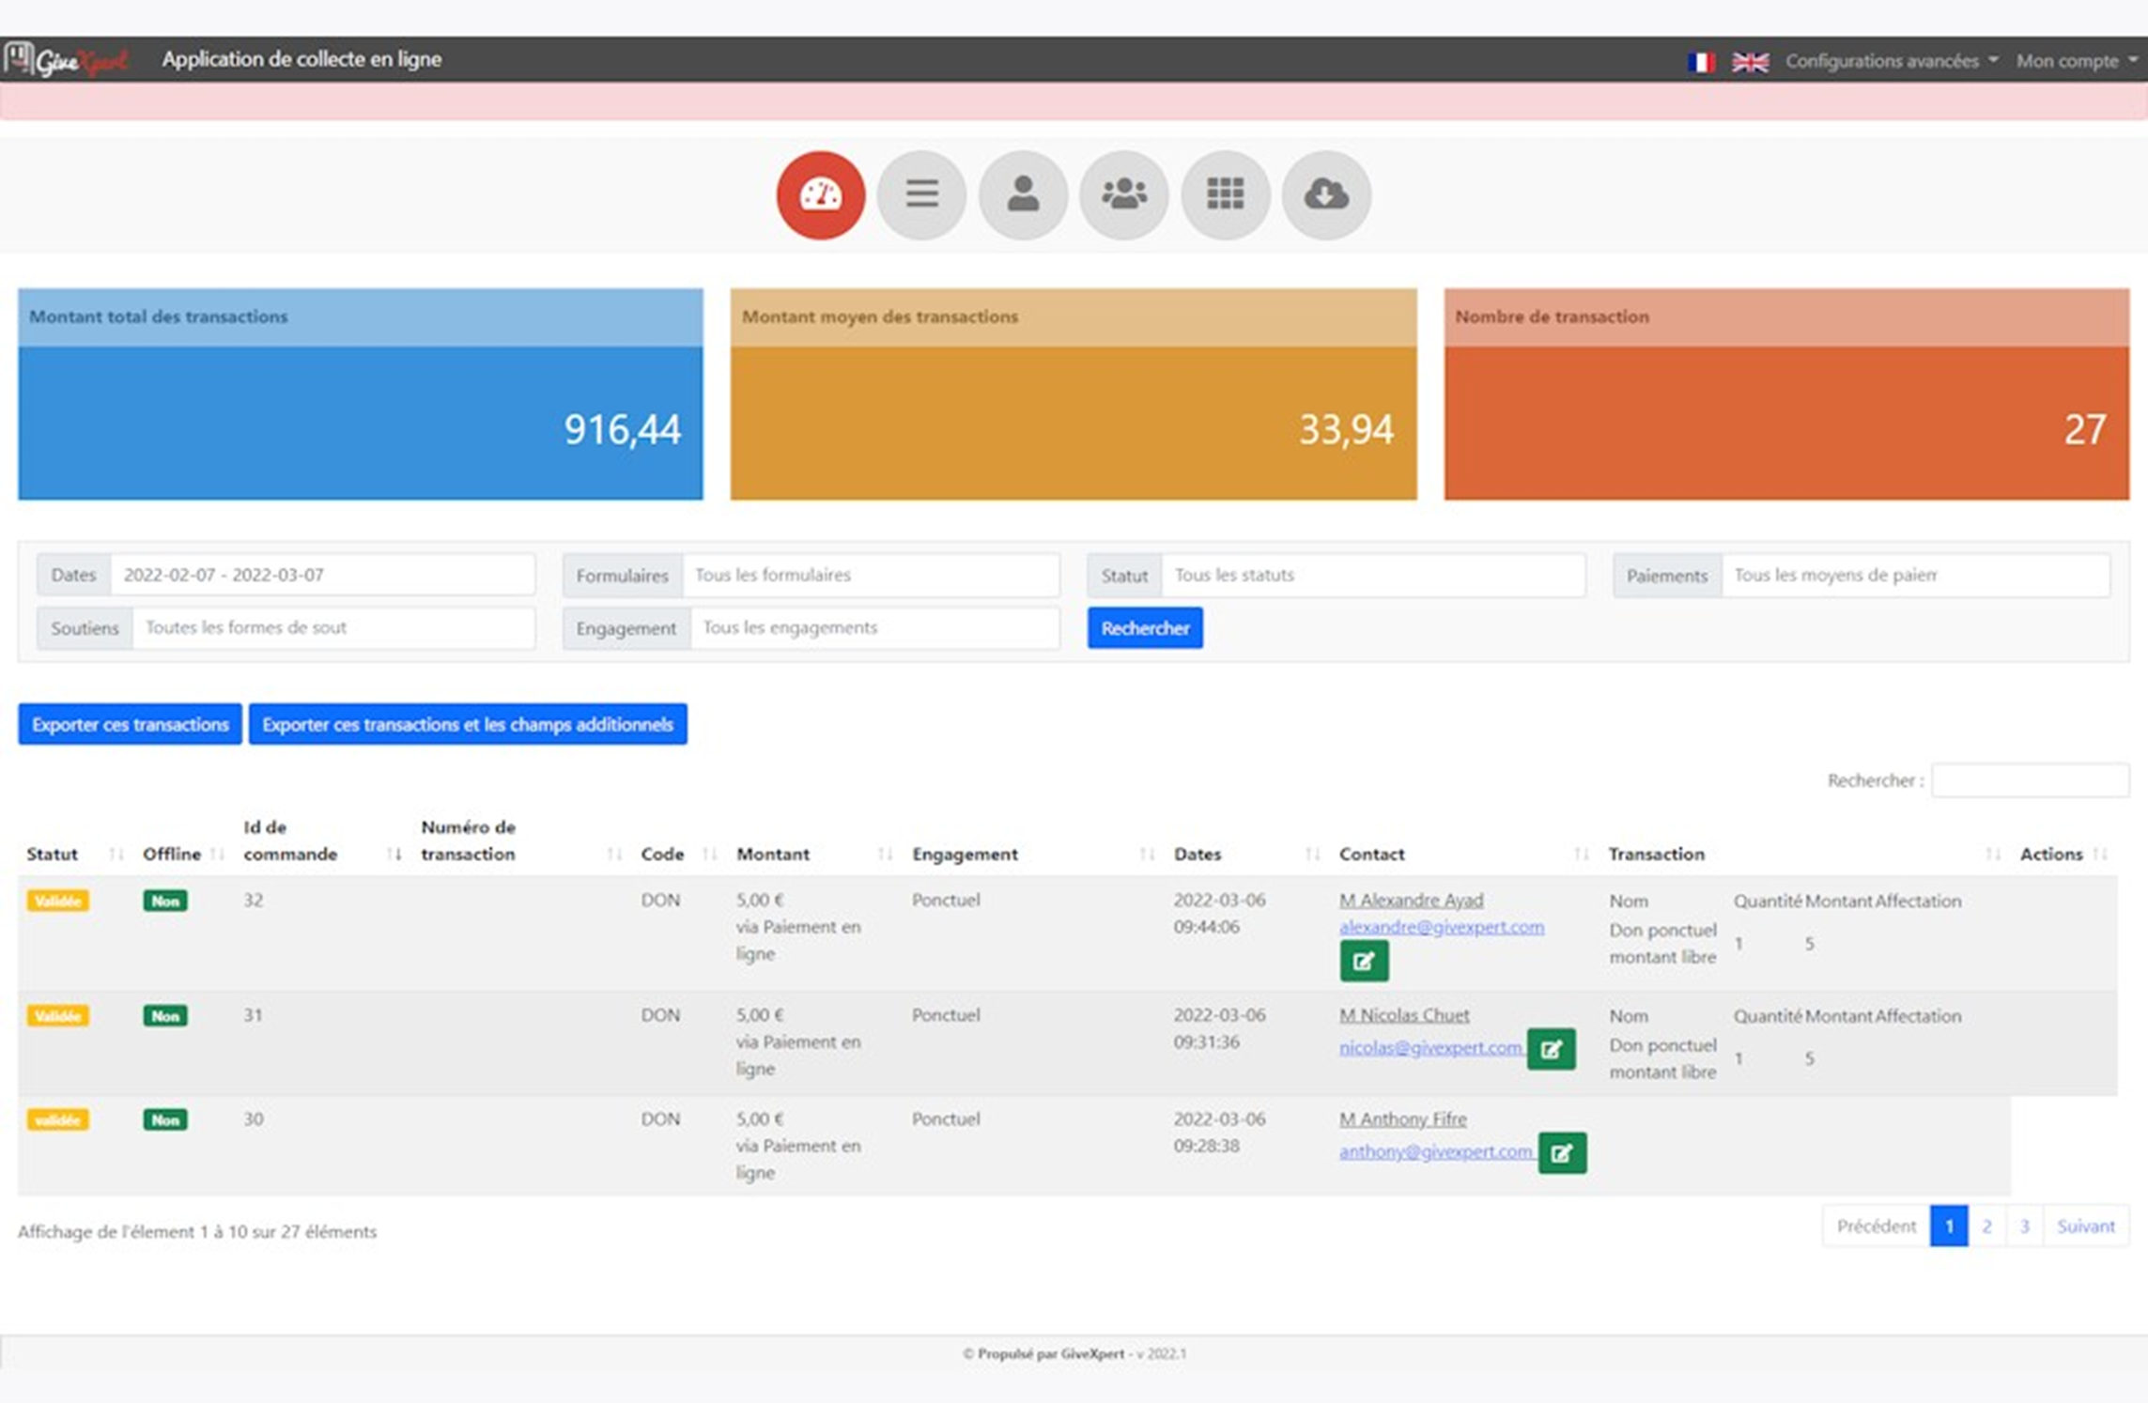This screenshot has width=2148, height=1403.
Task: Open contact M Anthony Fifre
Action: click(1402, 1119)
